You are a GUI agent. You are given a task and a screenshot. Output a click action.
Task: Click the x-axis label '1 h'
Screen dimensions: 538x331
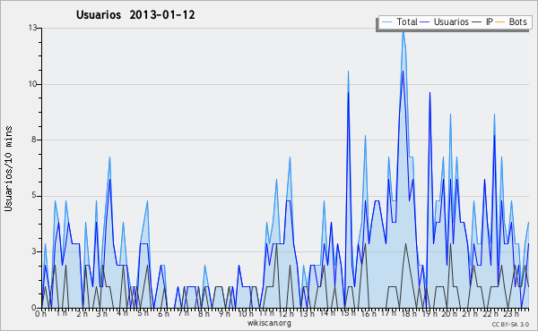[x=62, y=313]
